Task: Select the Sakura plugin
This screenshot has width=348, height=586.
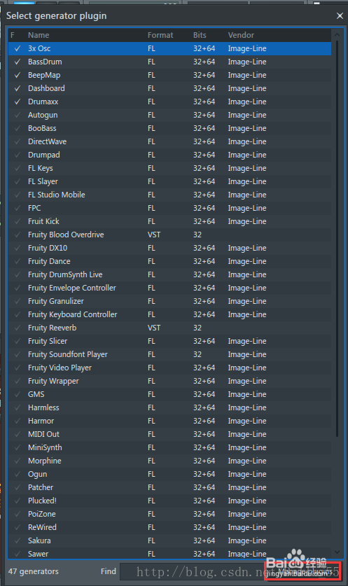Action: tap(169, 540)
